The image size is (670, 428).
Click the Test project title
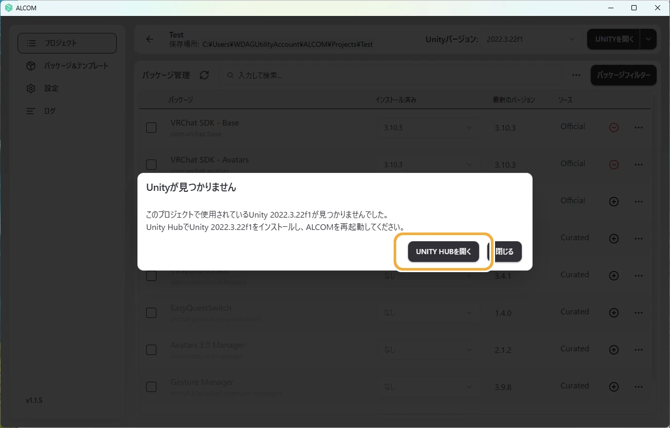[177, 35]
